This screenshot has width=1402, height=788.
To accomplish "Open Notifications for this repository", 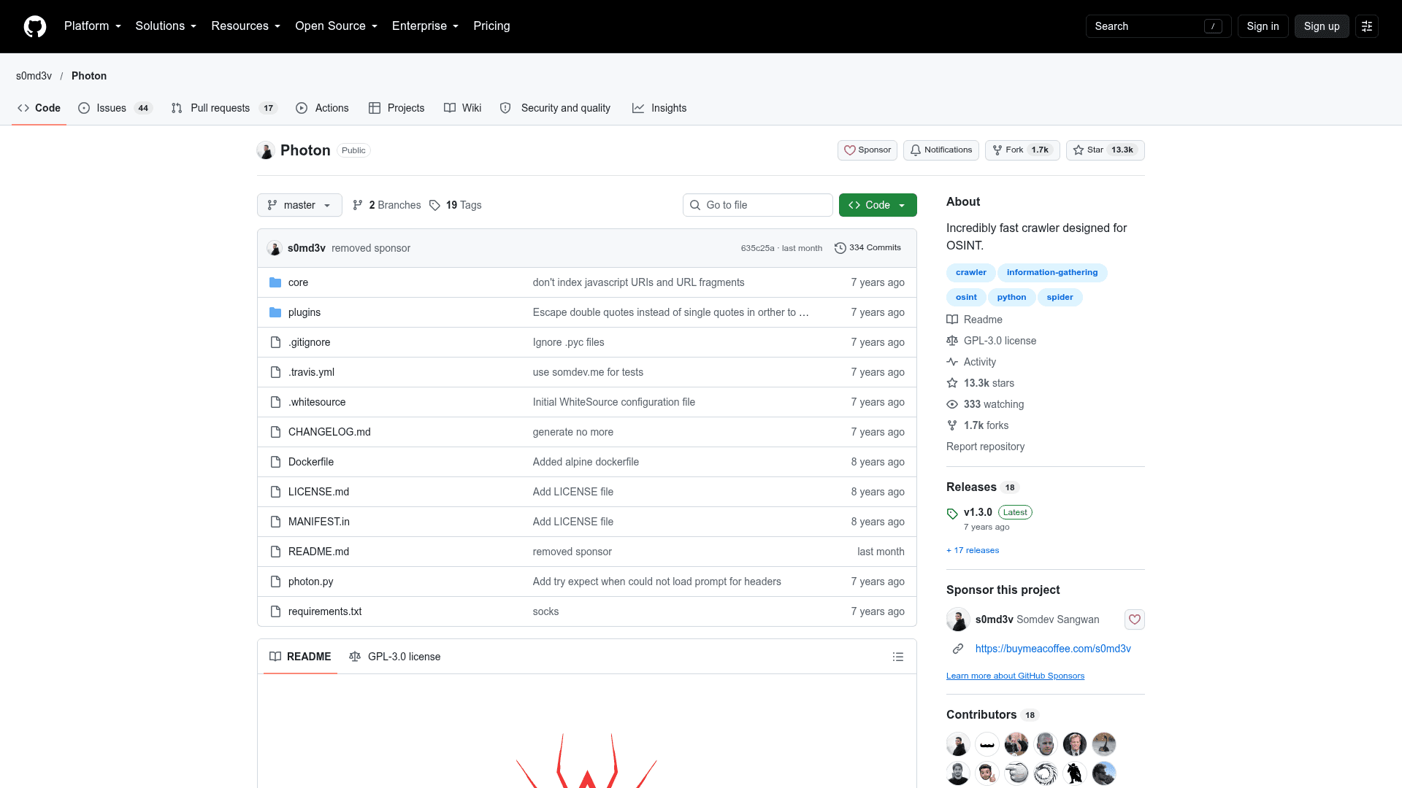I will coord(941,150).
